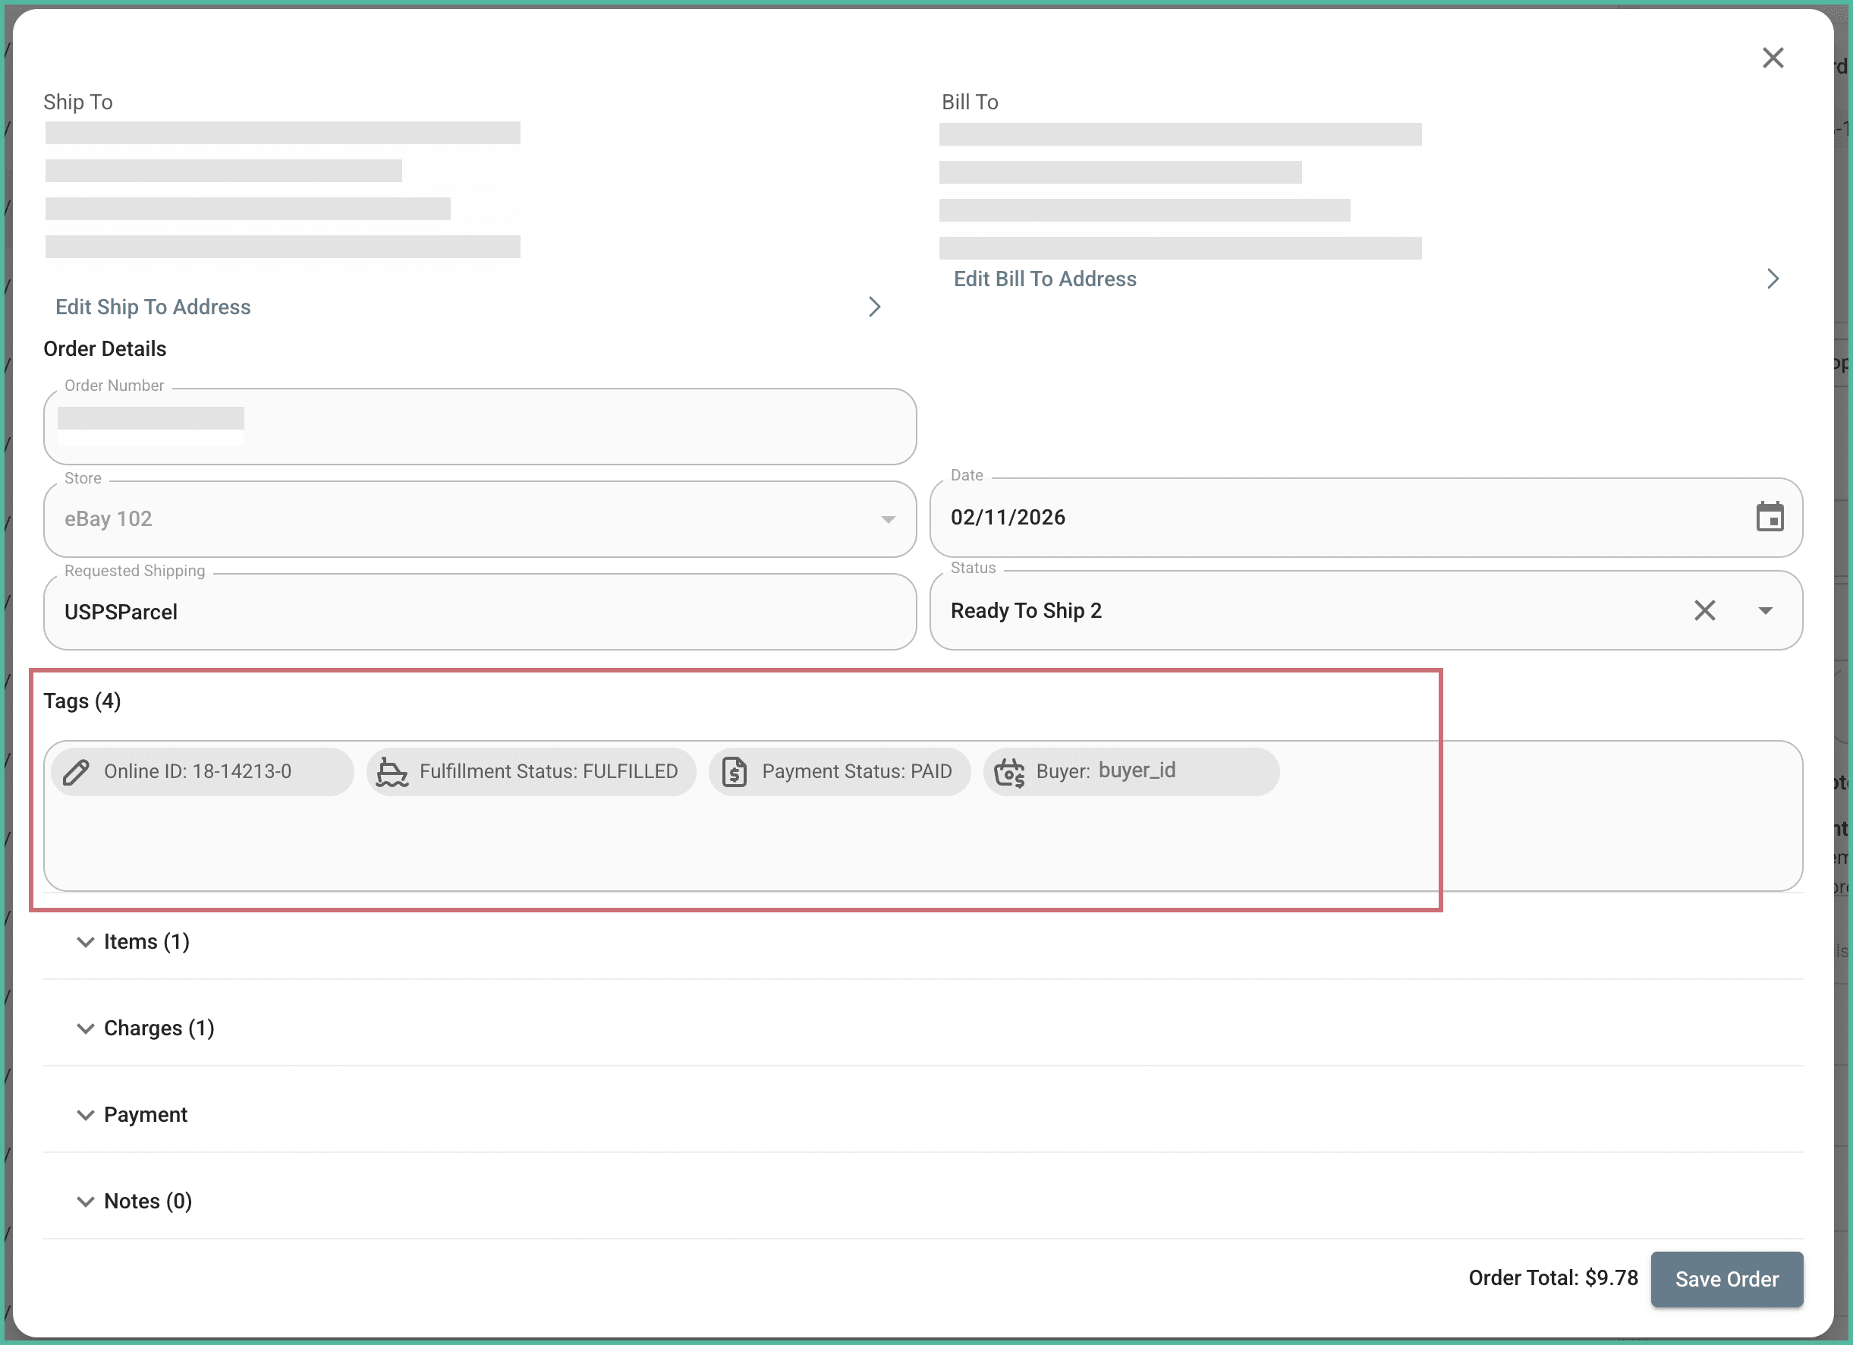Open the Status dropdown arrow
1853x1345 pixels.
pos(1766,610)
